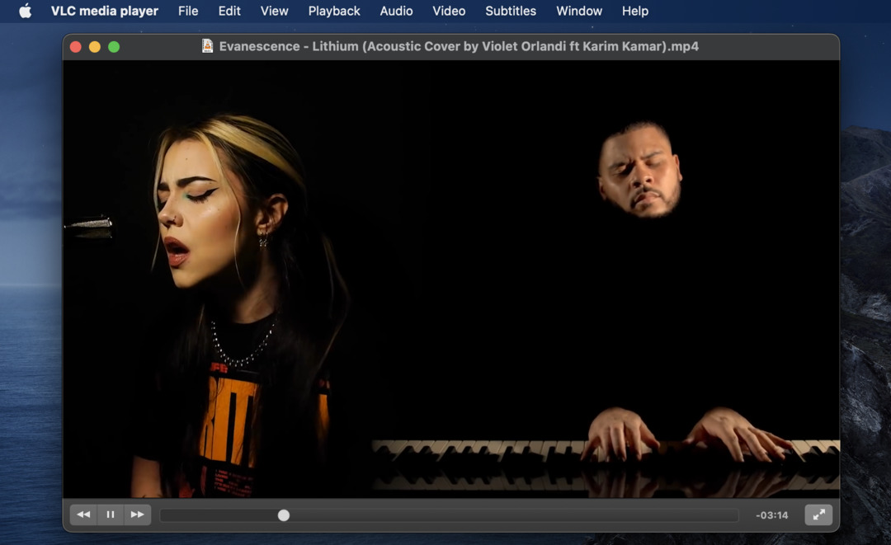Click the playback position slider knob
The width and height of the screenshot is (891, 545).
pos(284,515)
